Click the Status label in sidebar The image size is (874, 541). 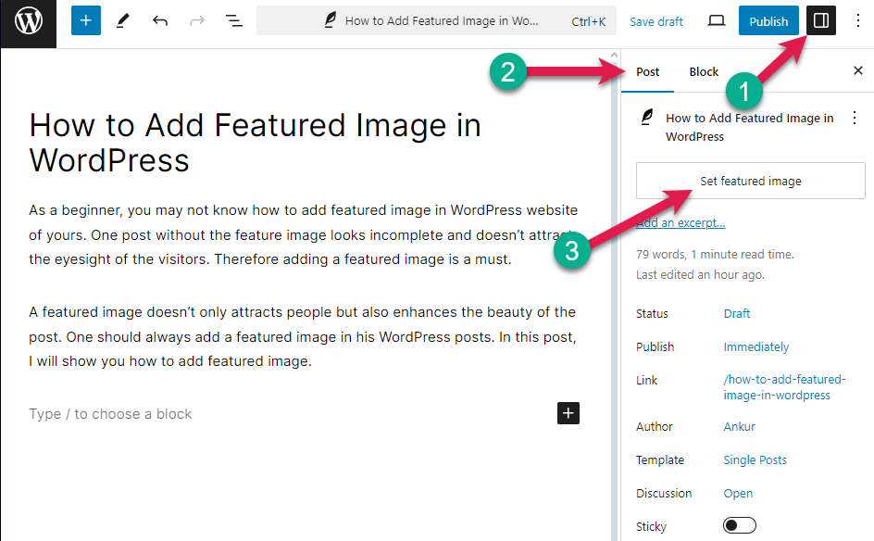(x=652, y=313)
